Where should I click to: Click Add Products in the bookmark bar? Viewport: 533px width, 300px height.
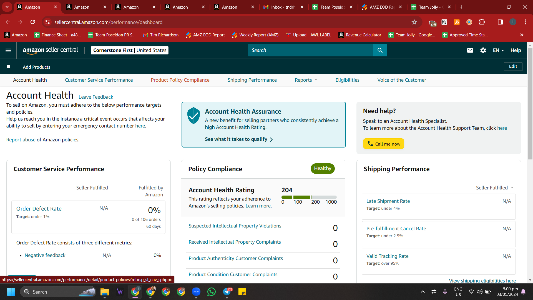tap(36, 67)
